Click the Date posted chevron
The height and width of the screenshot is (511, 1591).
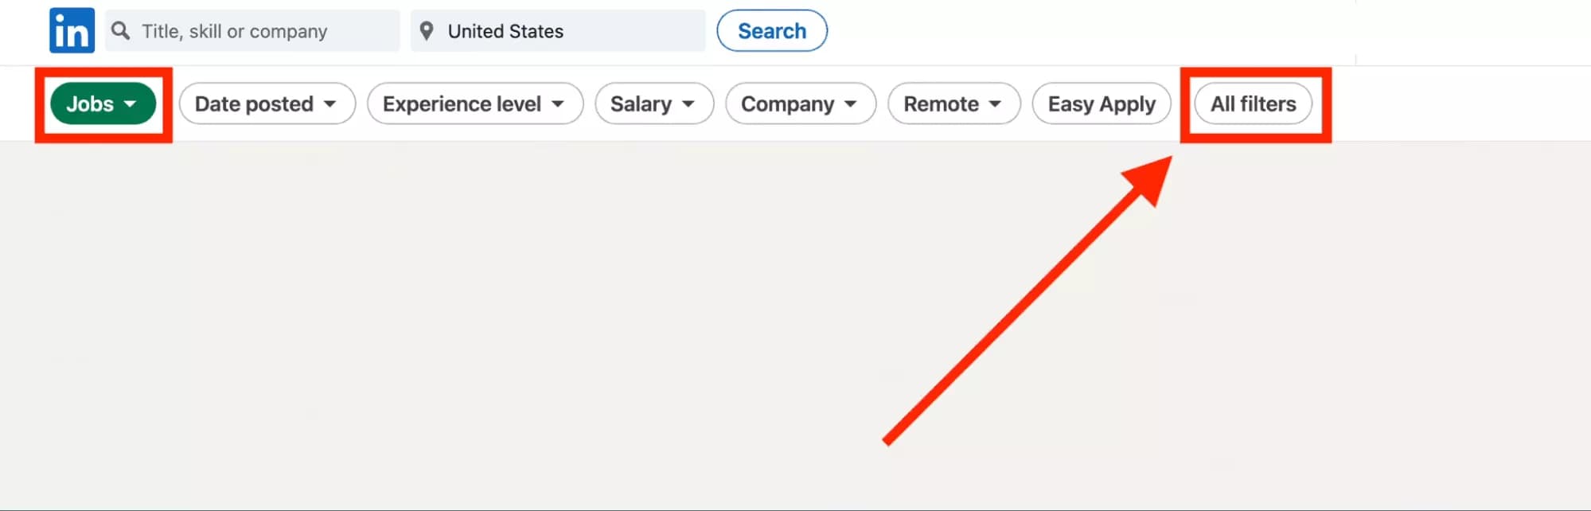pos(331,103)
